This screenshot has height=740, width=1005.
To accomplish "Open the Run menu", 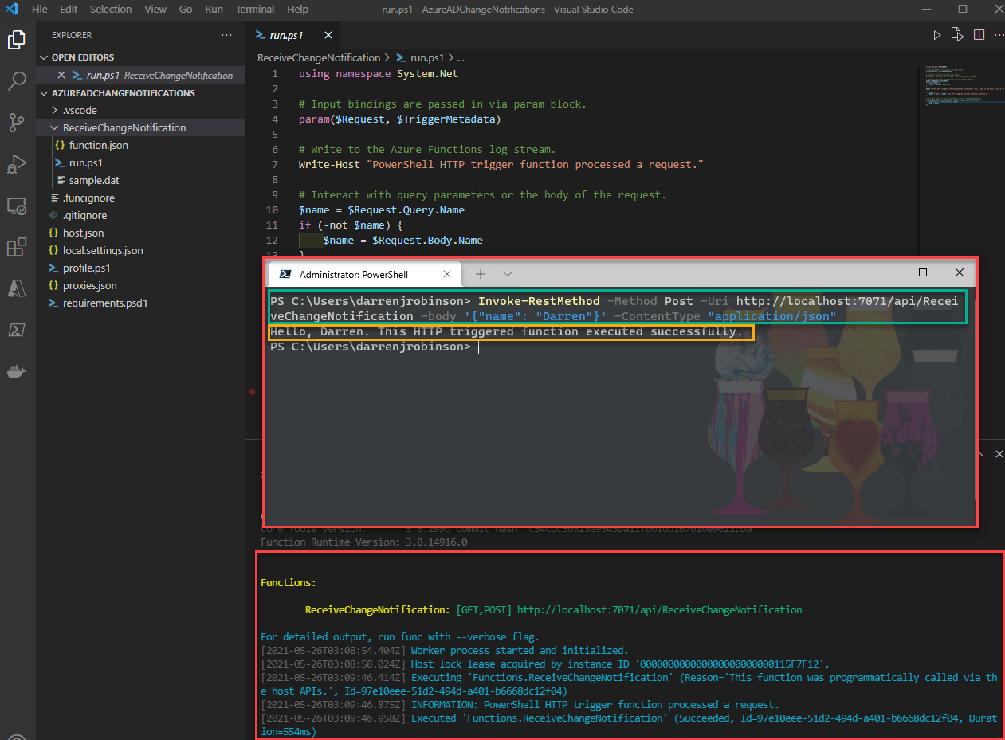I will pyautogui.click(x=214, y=9).
